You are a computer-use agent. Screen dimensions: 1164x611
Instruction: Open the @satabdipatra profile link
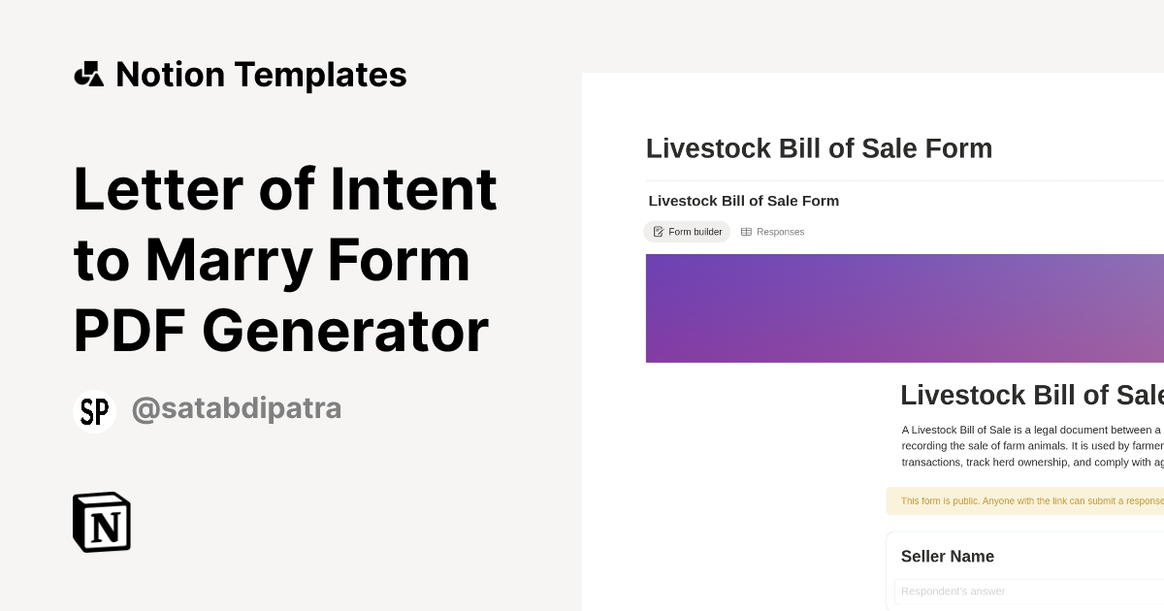(x=236, y=408)
